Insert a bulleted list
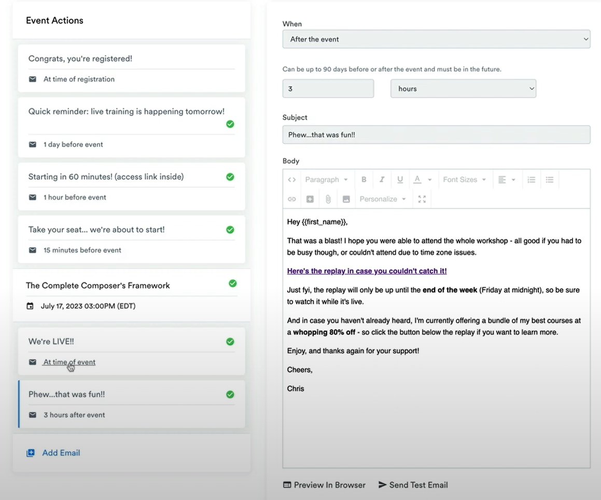Viewport: 601px width, 500px height. pyautogui.click(x=550, y=180)
